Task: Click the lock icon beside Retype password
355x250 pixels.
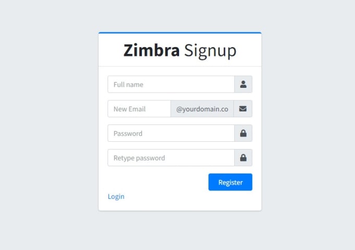Action: tap(243, 157)
